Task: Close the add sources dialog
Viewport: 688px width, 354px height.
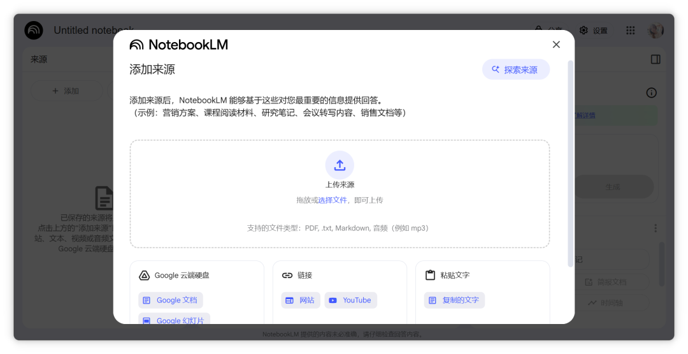Action: tap(556, 45)
